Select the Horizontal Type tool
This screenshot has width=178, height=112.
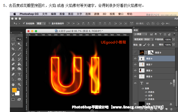point(19,74)
